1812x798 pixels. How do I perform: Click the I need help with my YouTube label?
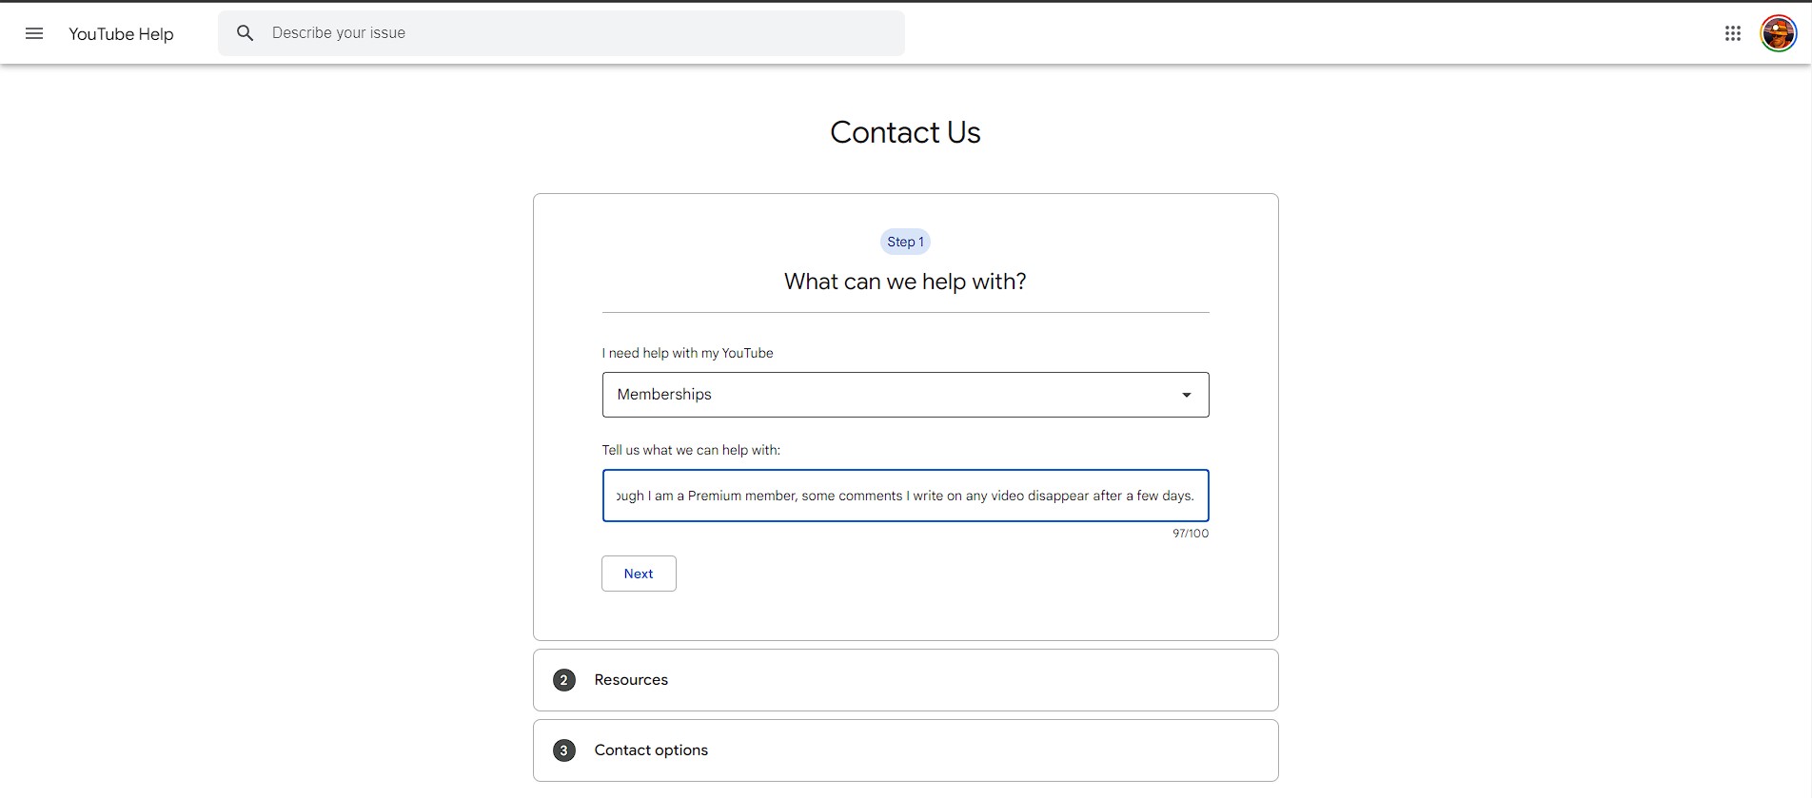[x=687, y=353]
